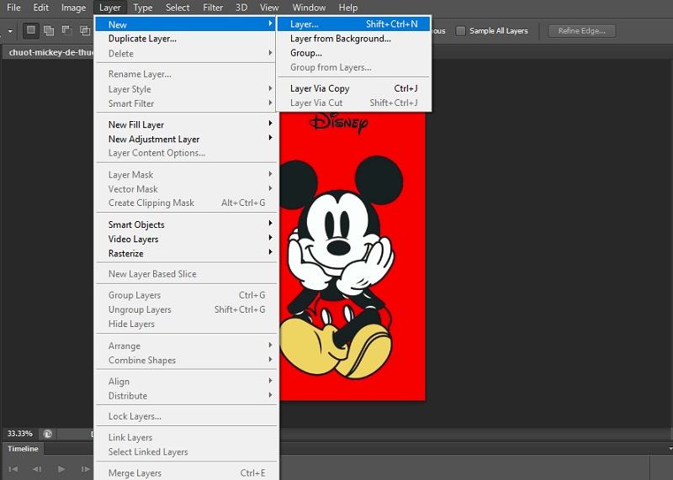Expand the Smart Objects submenu
The width and height of the screenshot is (673, 480).
(185, 224)
